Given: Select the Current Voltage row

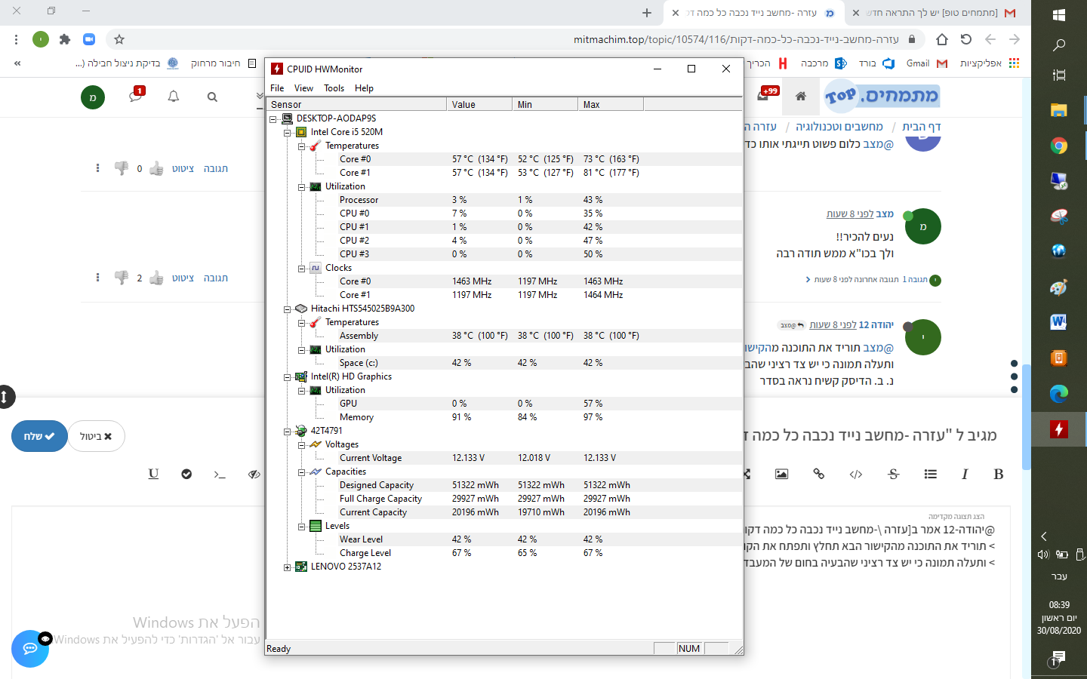Looking at the screenshot, I should (504, 458).
